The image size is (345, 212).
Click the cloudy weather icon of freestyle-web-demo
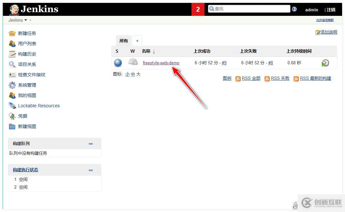tap(133, 62)
